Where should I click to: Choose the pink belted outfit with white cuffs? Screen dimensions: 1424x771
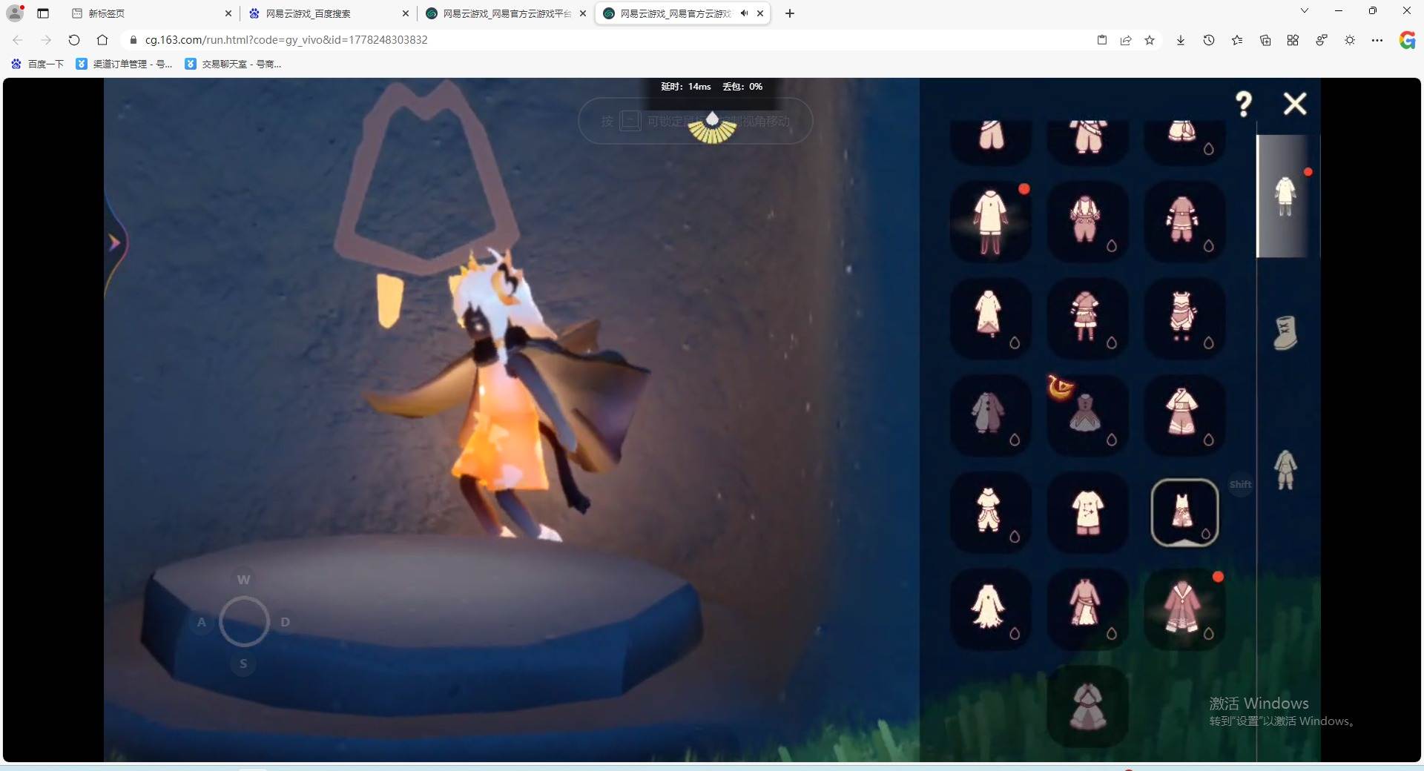coord(1184,221)
